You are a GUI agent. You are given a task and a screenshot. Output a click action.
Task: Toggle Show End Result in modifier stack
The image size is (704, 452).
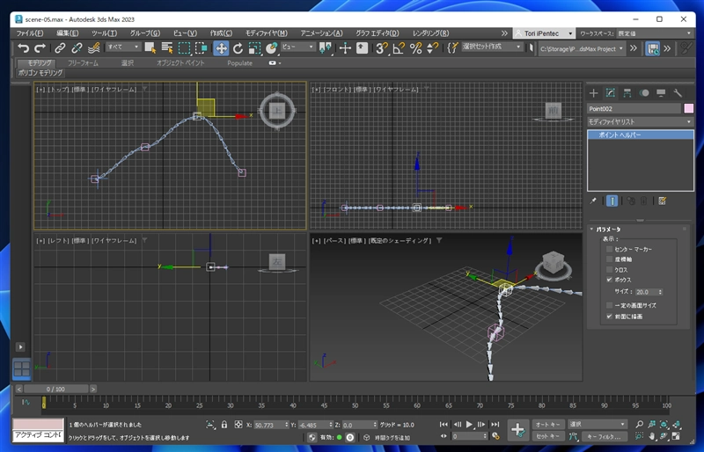click(612, 200)
